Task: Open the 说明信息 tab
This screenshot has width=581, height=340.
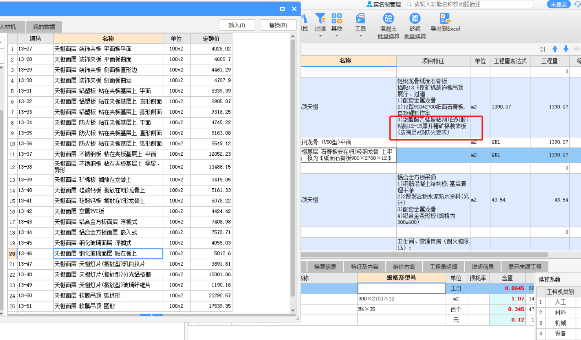Action: [x=482, y=267]
